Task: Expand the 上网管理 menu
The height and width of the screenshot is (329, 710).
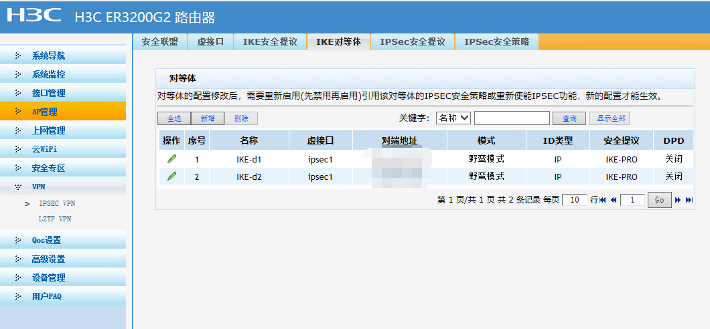Action: 63,130
